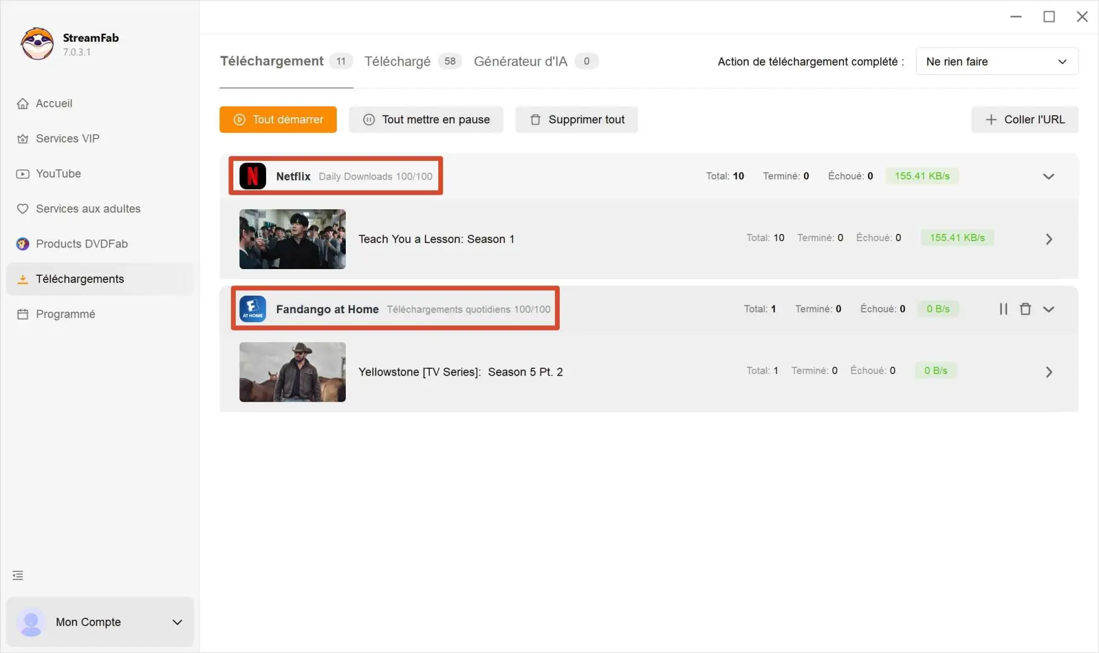Delete the Fandango at Home group
Screen dimensions: 1099x653
click(1025, 309)
